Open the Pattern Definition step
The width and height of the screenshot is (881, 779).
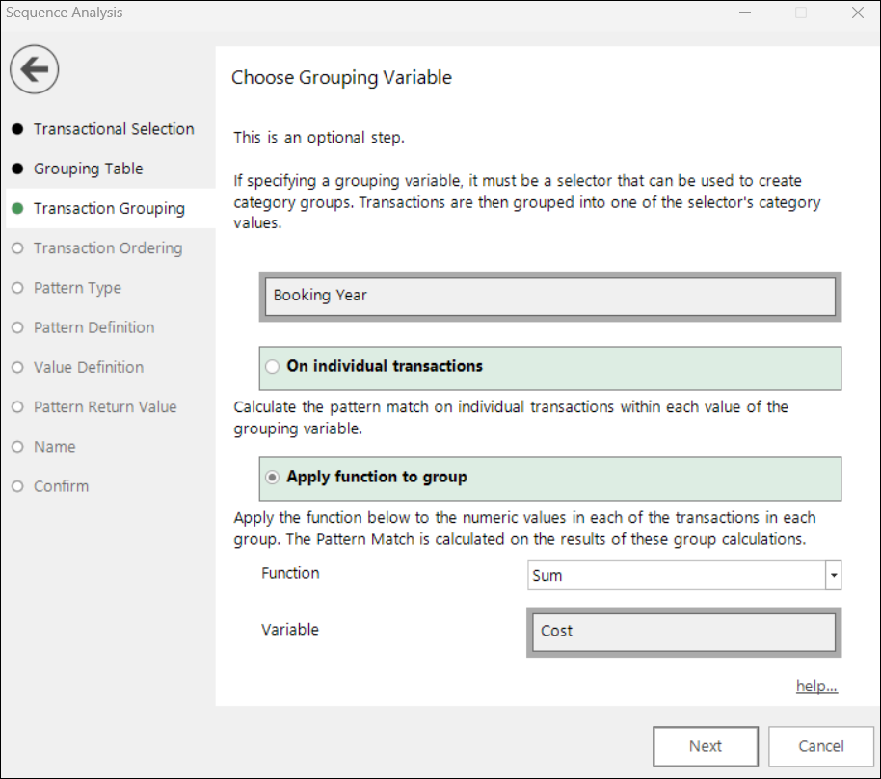[x=93, y=327]
